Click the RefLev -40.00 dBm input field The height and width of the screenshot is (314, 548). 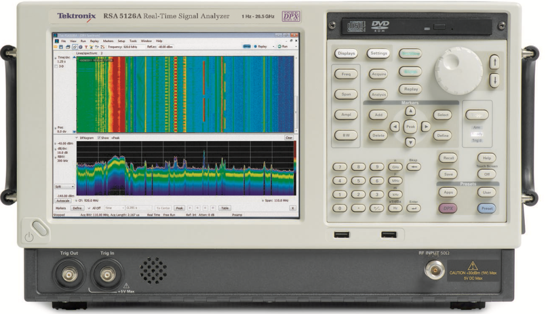(x=167, y=47)
